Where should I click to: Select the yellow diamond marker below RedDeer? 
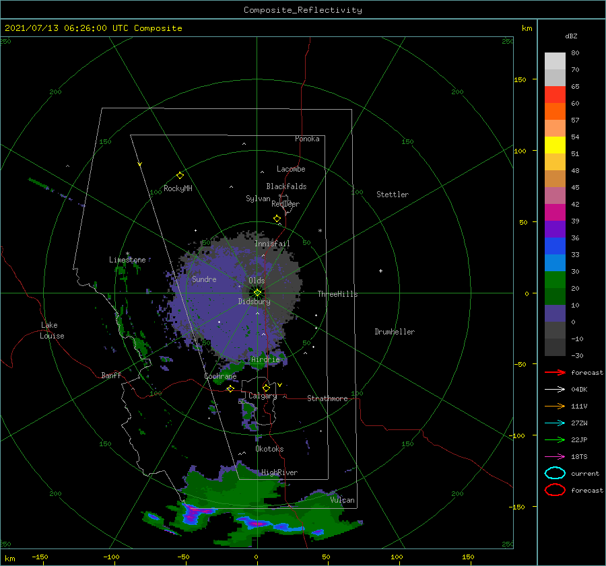pyautogui.click(x=277, y=219)
